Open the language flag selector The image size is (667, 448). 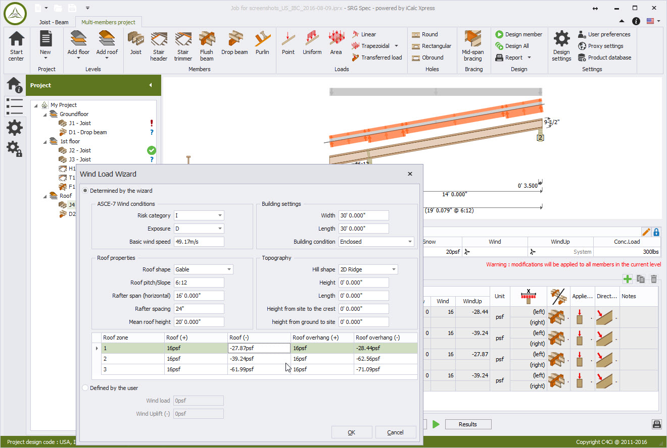653,21
